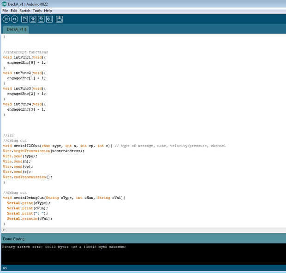Screen dimensions: 286x273
Task: Open the File menu
Action: [x=5, y=11]
